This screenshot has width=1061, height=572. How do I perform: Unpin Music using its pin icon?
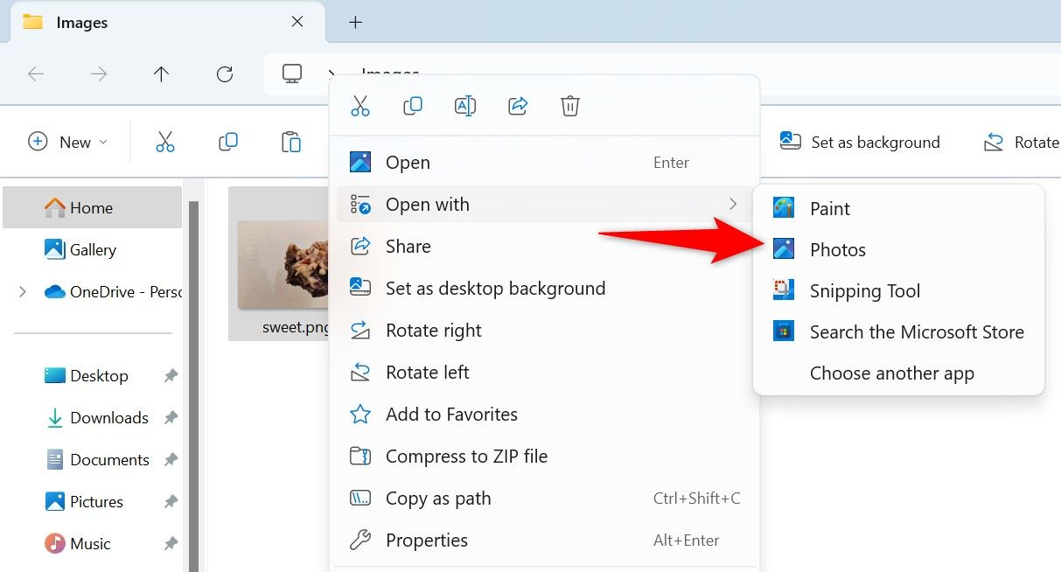[171, 543]
